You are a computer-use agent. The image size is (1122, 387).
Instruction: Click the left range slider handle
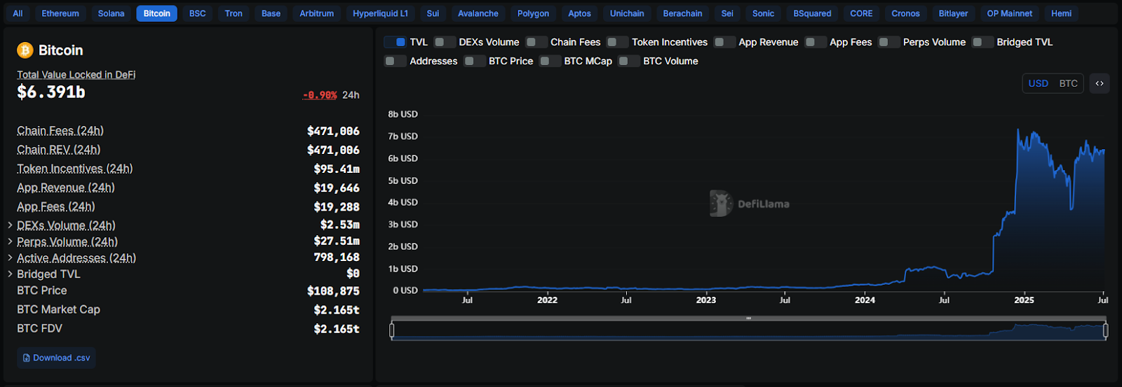[x=392, y=330]
